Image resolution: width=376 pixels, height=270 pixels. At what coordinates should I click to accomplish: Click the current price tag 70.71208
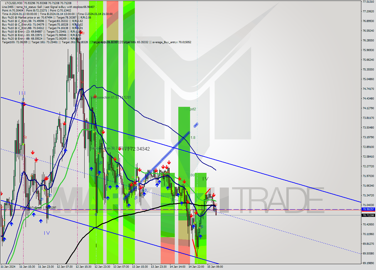tap(368, 215)
